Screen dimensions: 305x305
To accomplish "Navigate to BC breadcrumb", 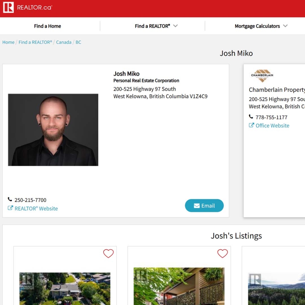I will point(78,42).
